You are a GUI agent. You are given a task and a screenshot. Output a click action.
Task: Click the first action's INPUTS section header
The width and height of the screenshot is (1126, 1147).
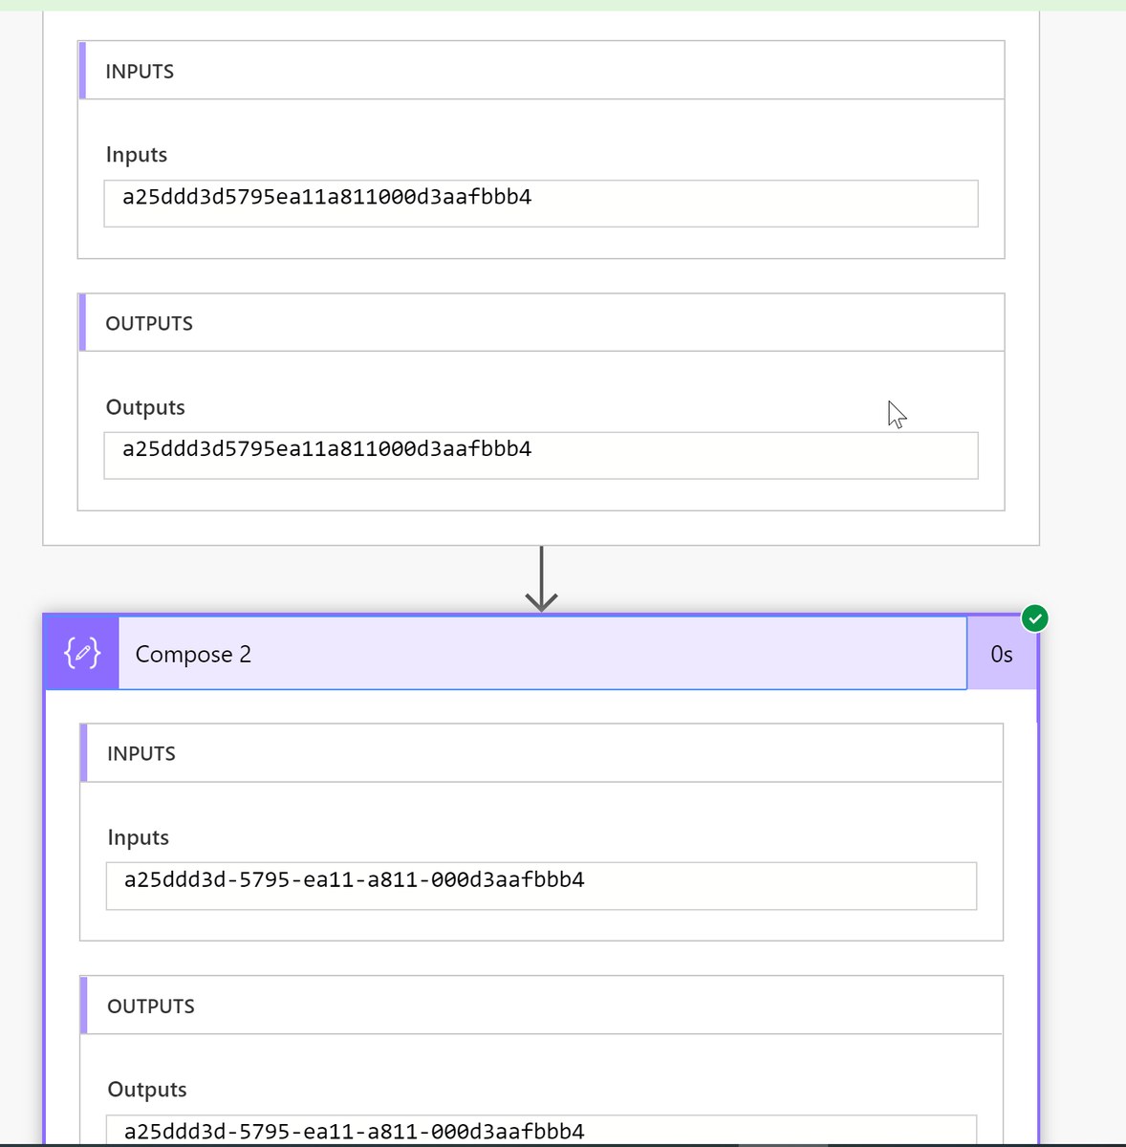click(x=541, y=71)
